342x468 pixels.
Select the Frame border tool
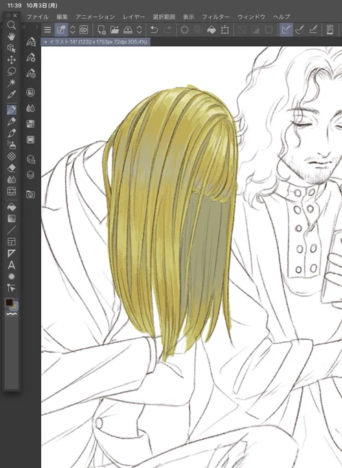pyautogui.click(x=11, y=242)
